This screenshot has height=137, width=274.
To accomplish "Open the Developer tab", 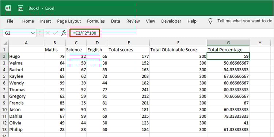I will click(x=171, y=21).
